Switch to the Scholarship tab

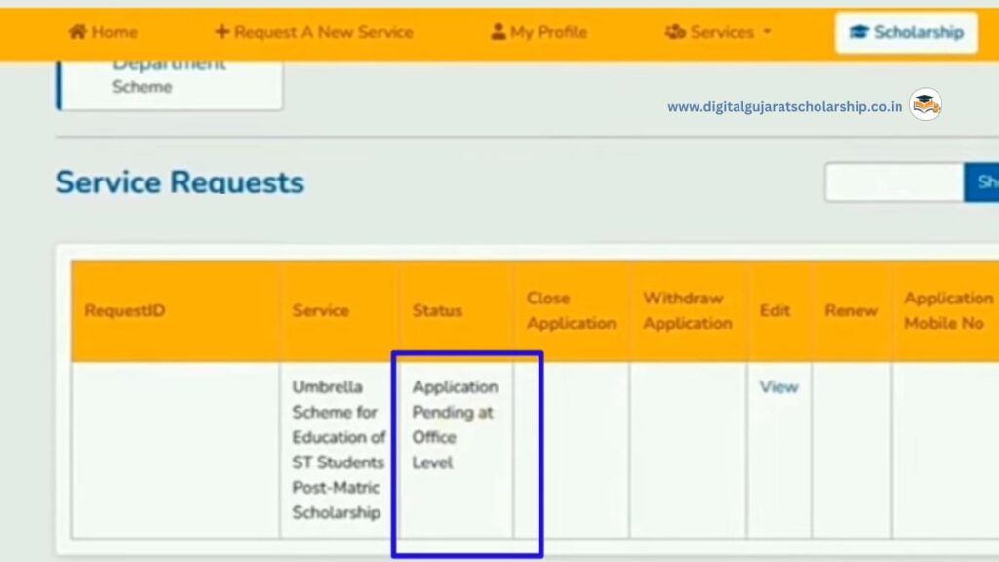point(905,30)
